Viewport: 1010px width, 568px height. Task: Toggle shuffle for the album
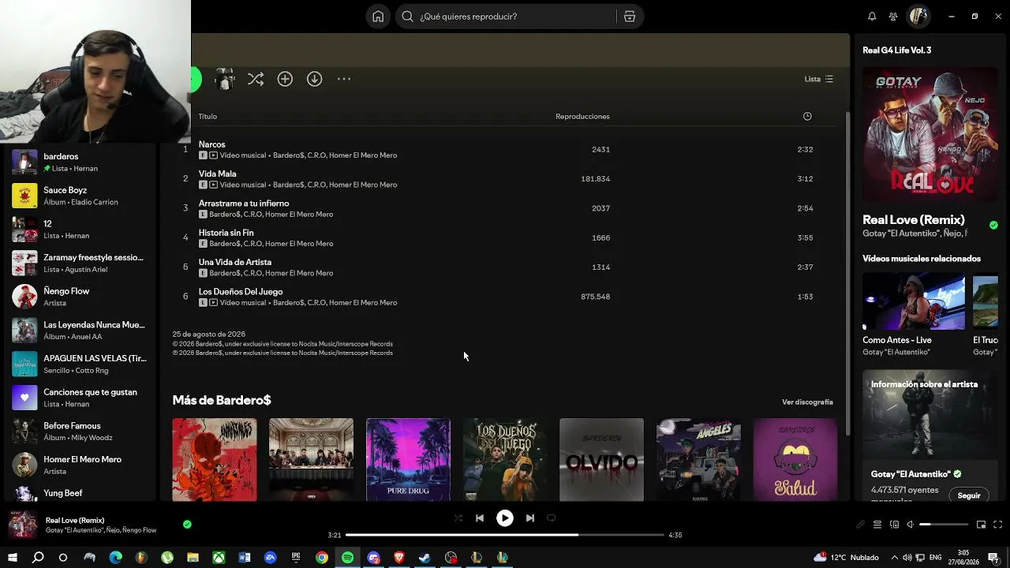(256, 79)
